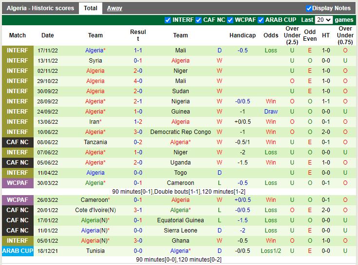This screenshot has height=265, width=358.
Task: Uncheck the ARAB CUP filter checkbox
Action: (x=261, y=20)
